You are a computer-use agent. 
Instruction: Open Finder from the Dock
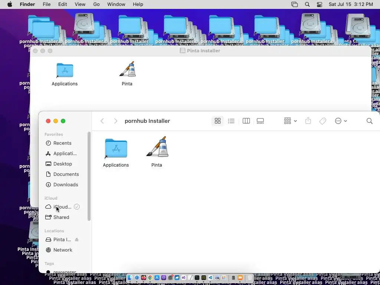[x=130, y=278]
